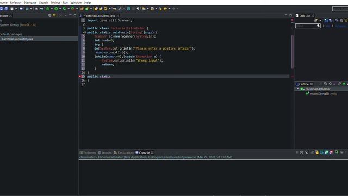Image resolution: width=348 pixels, height=196 pixels.
Task: Switch to the Problems tab
Action: pos(88,152)
